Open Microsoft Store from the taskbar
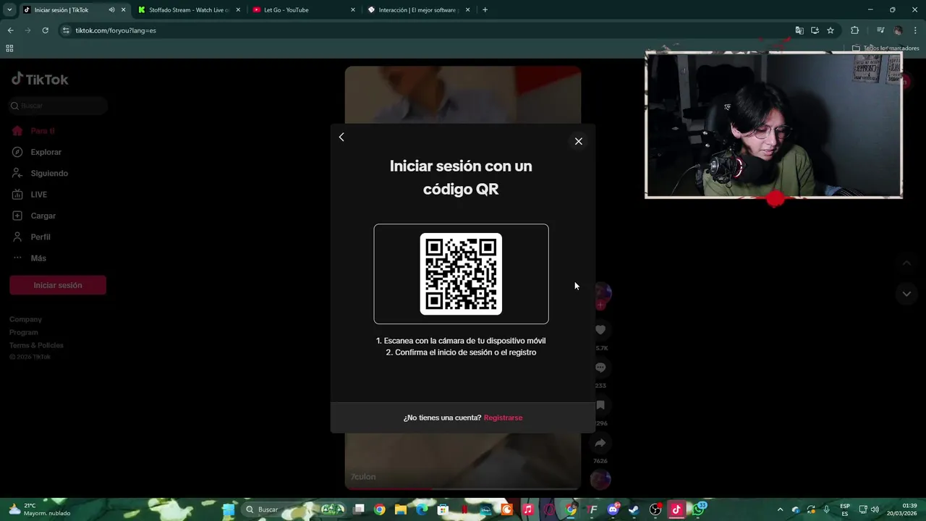 [443, 509]
